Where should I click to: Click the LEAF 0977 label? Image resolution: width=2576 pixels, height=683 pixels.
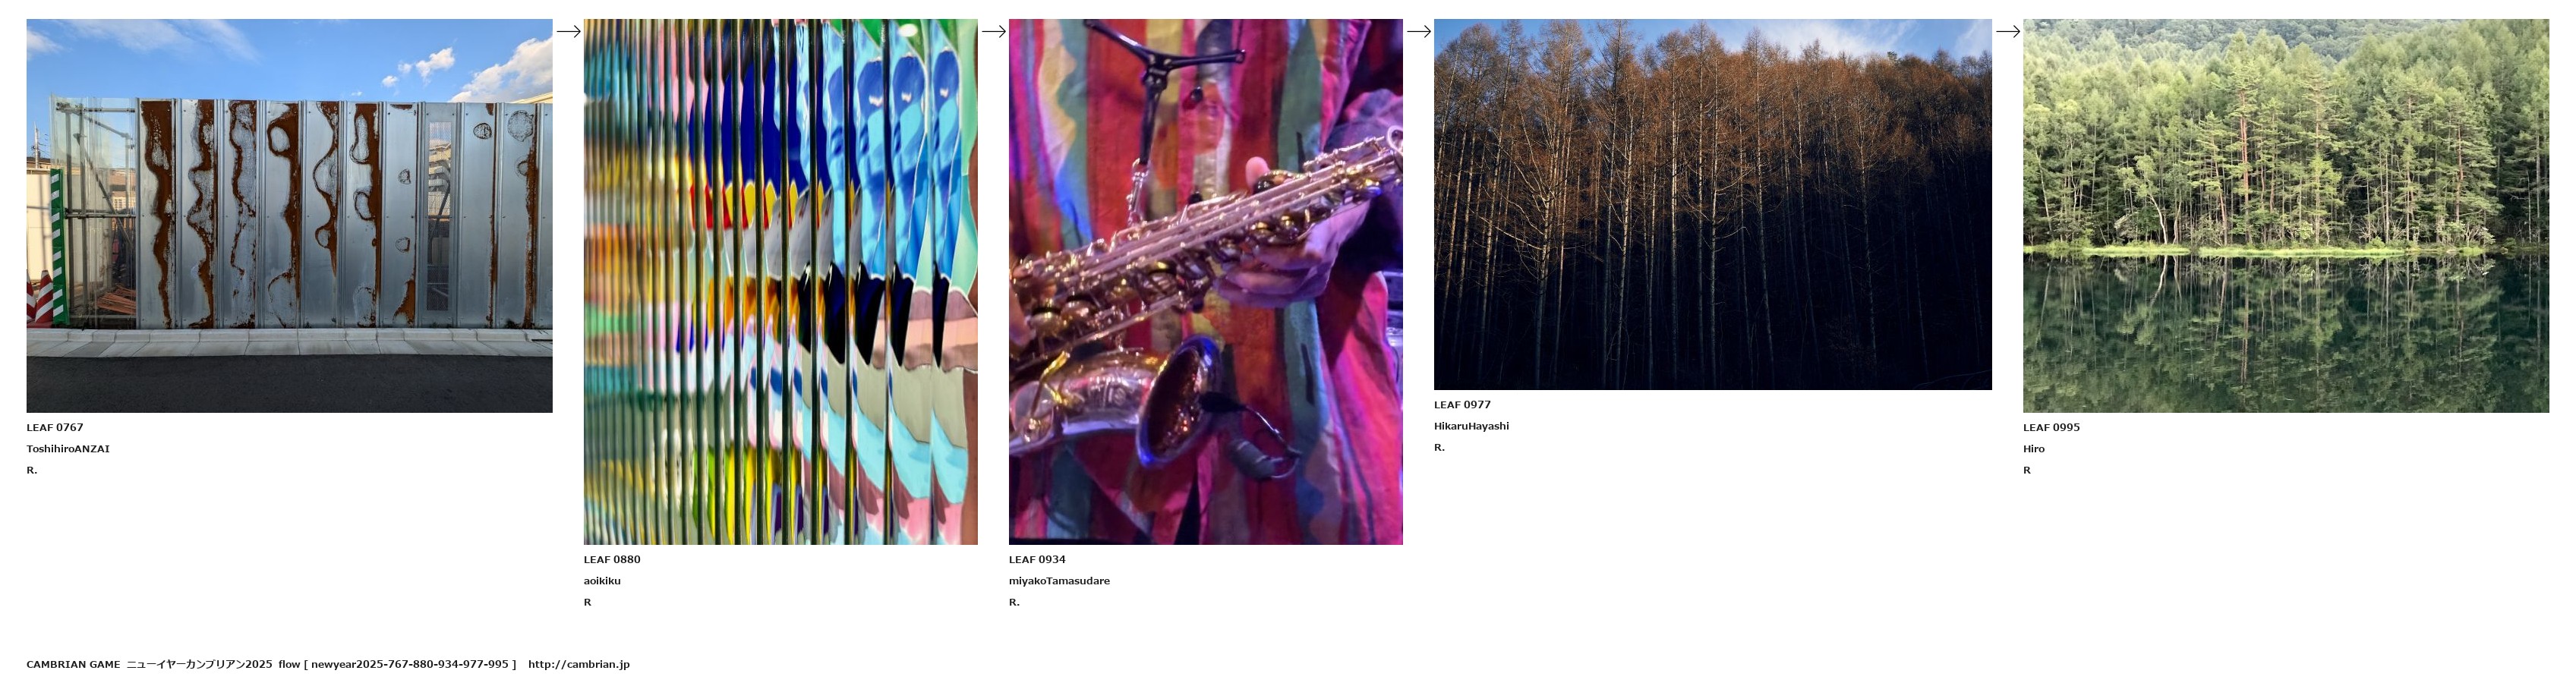(1462, 405)
